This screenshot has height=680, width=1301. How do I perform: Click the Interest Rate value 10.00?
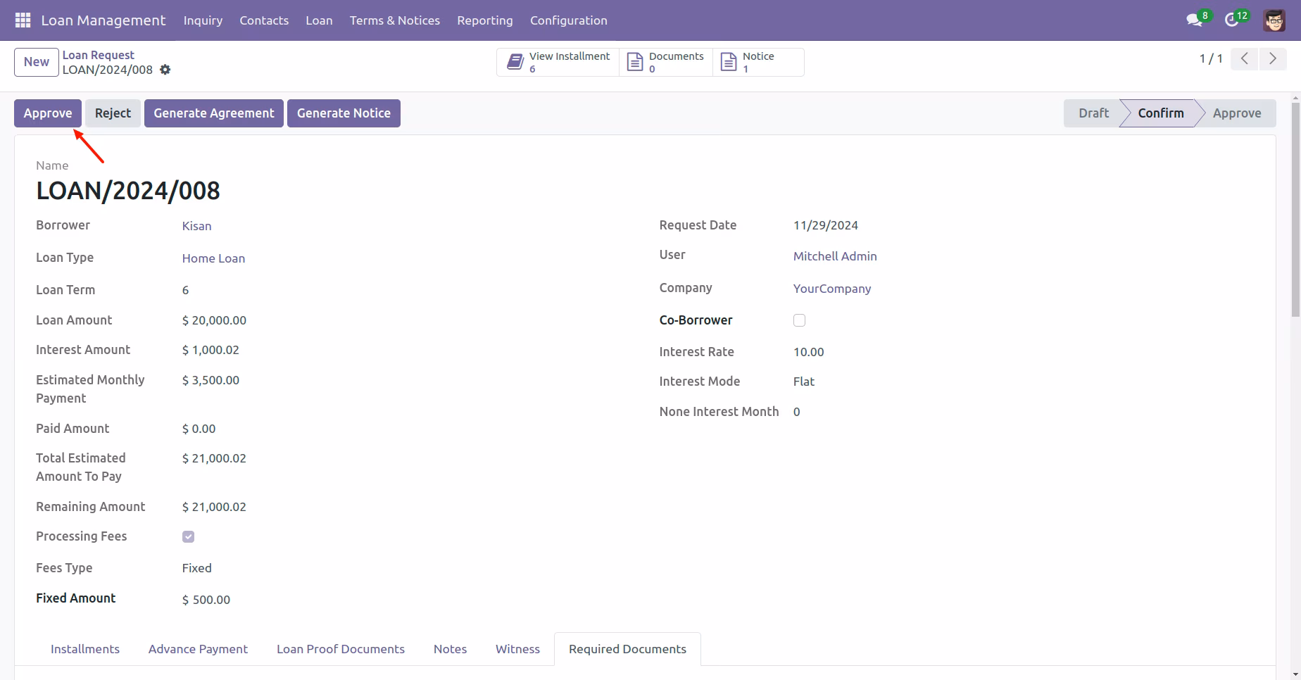808,352
